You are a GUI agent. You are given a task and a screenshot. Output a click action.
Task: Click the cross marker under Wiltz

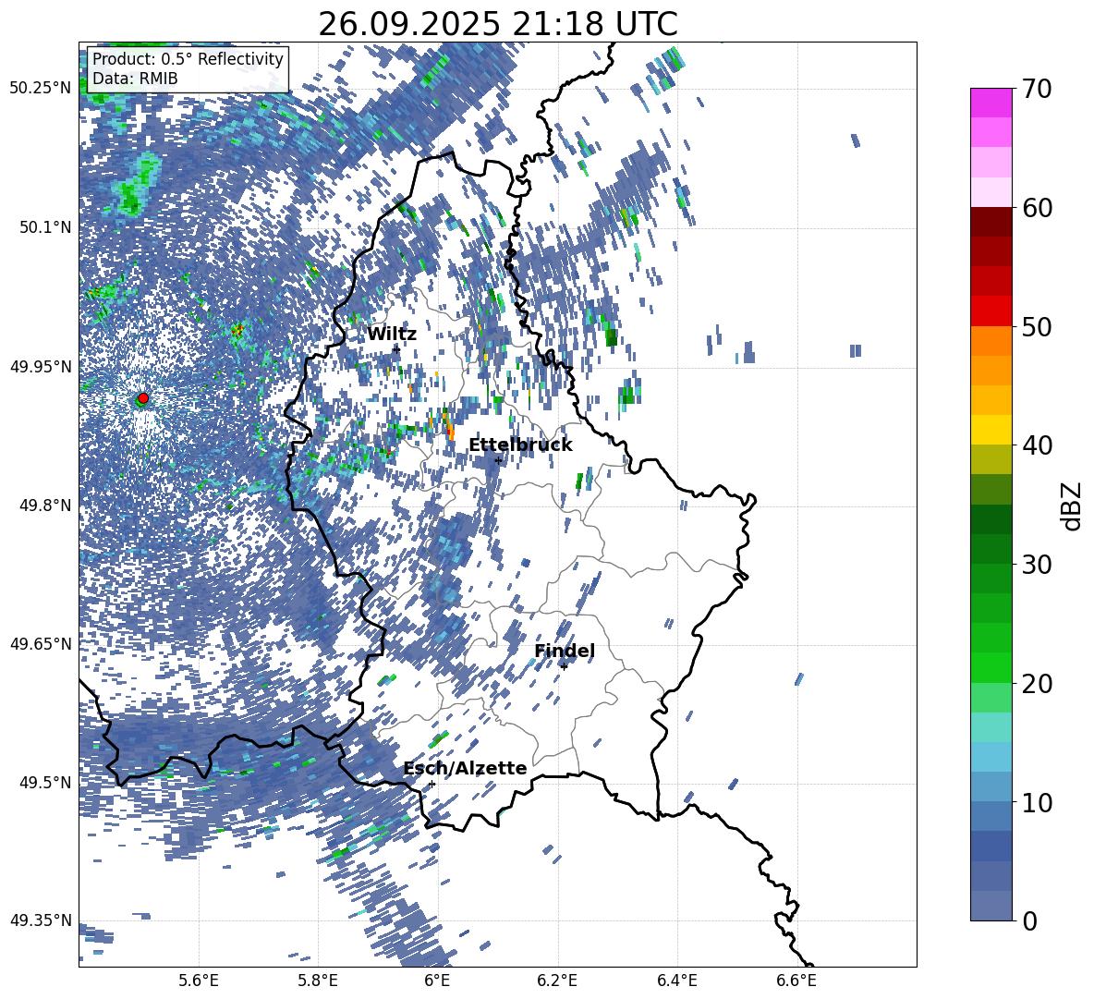click(396, 349)
